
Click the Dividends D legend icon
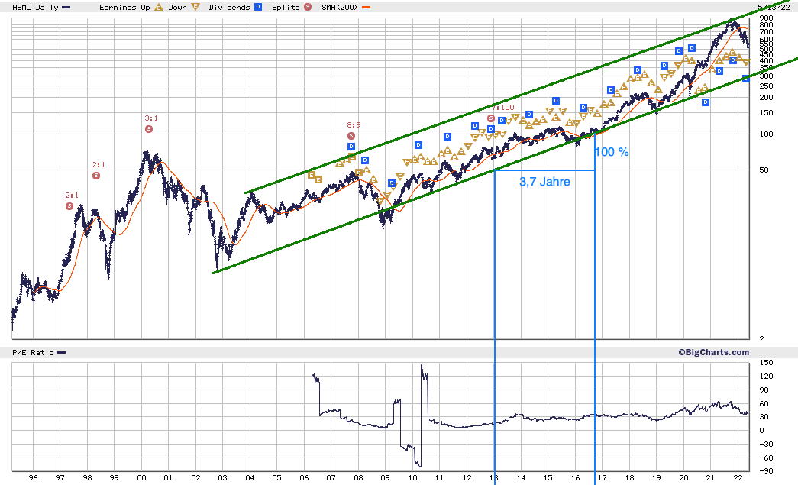(258, 7)
